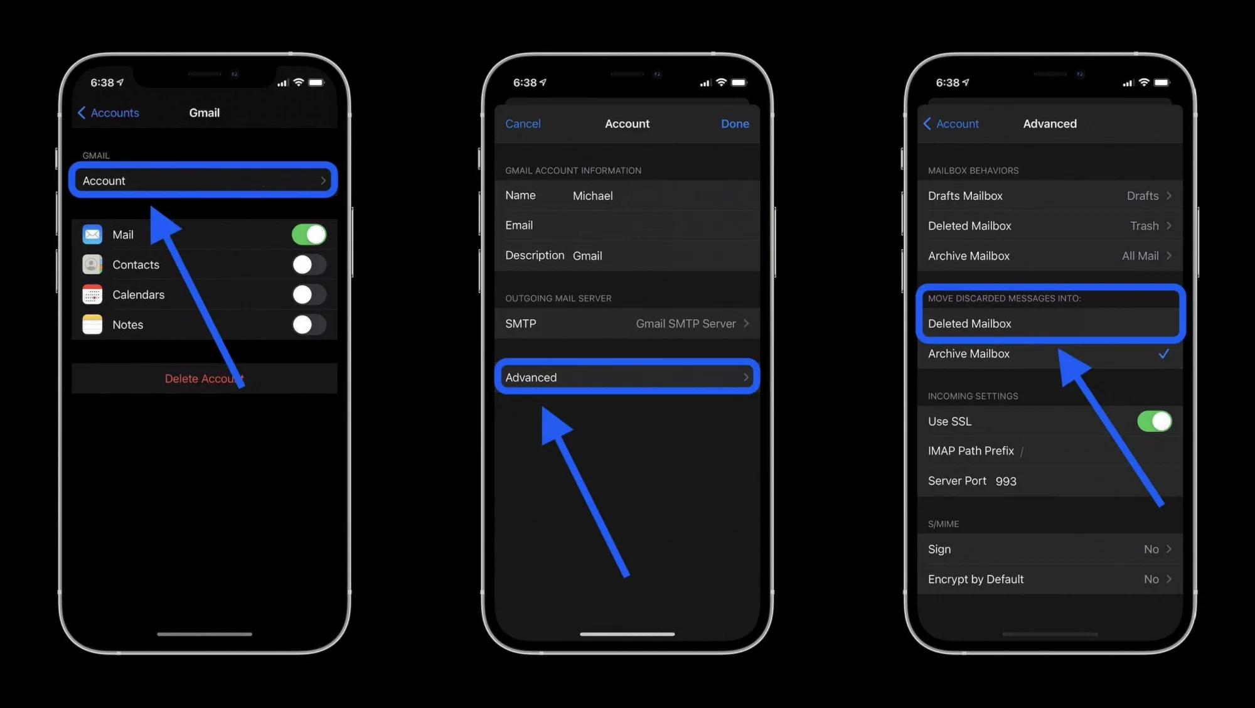The width and height of the screenshot is (1255, 708).
Task: Tap the Calendars app icon in settings
Action: (92, 293)
